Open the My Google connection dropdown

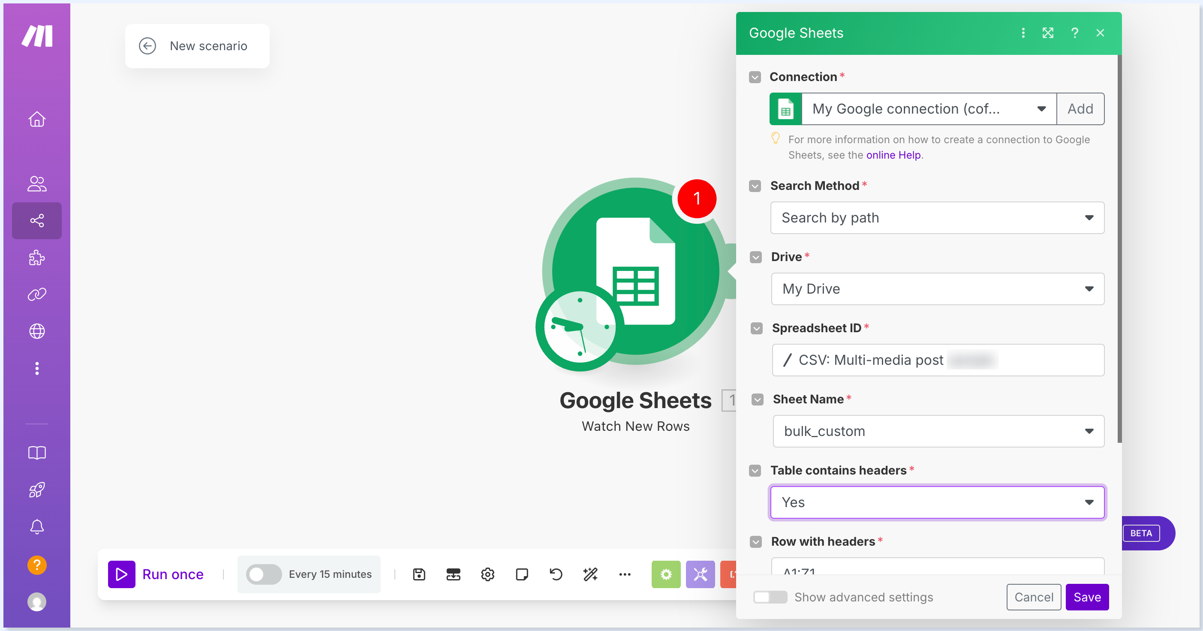click(x=929, y=109)
